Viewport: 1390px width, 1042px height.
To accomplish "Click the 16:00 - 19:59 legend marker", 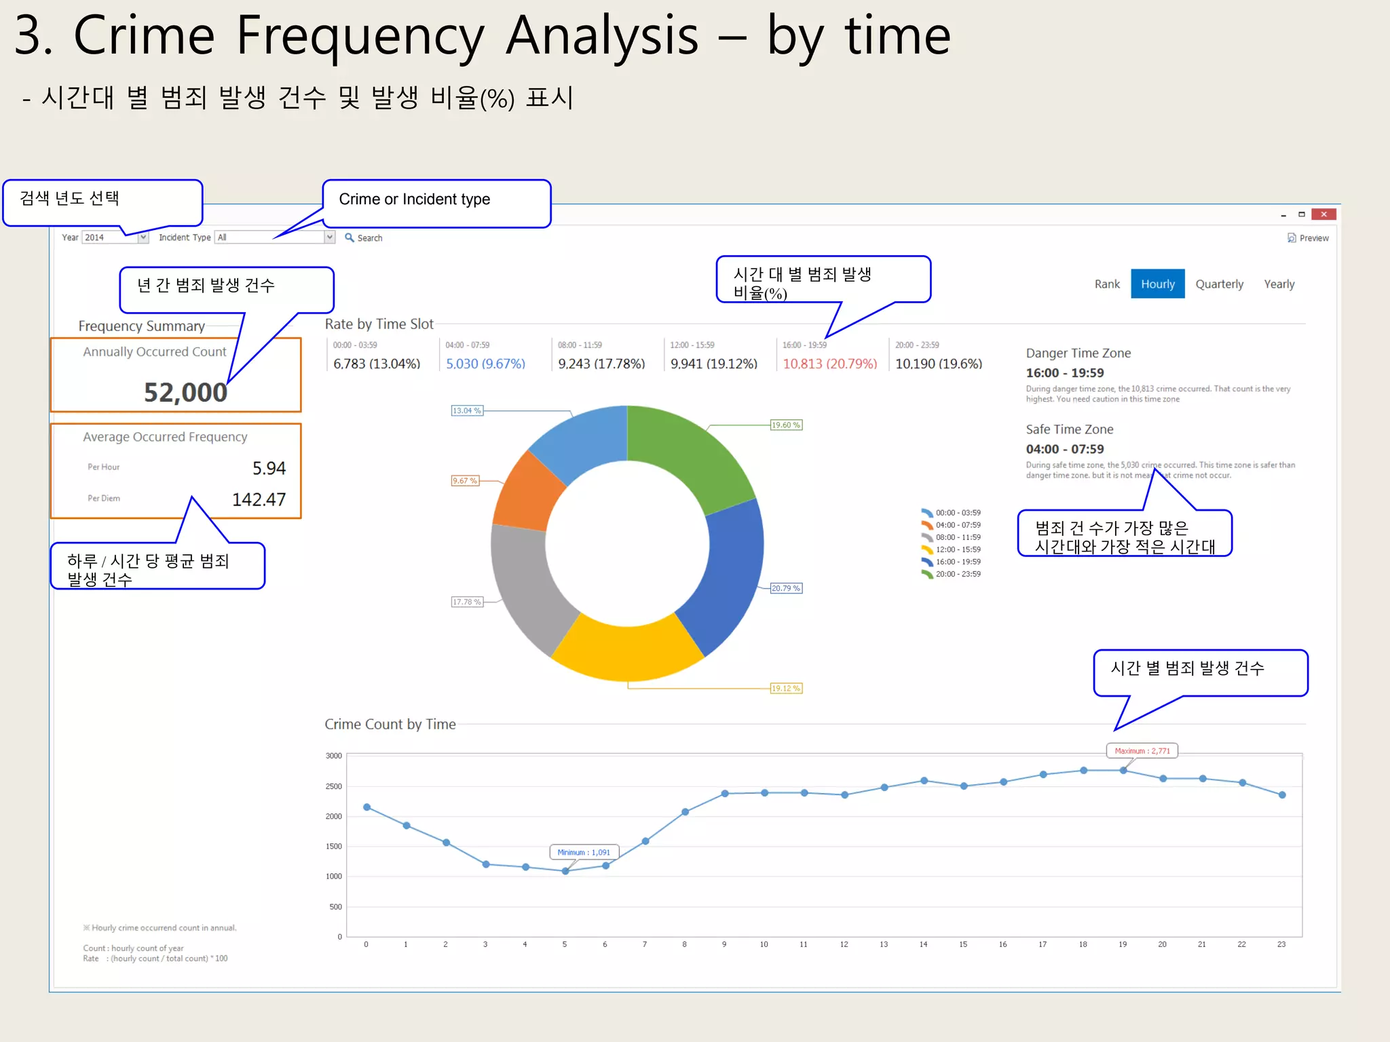I will click(927, 562).
